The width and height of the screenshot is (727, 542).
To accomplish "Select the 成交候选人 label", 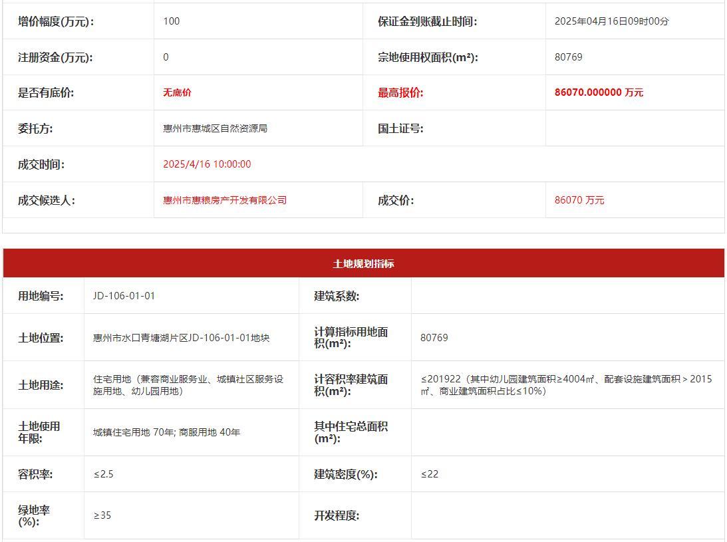I will (47, 201).
